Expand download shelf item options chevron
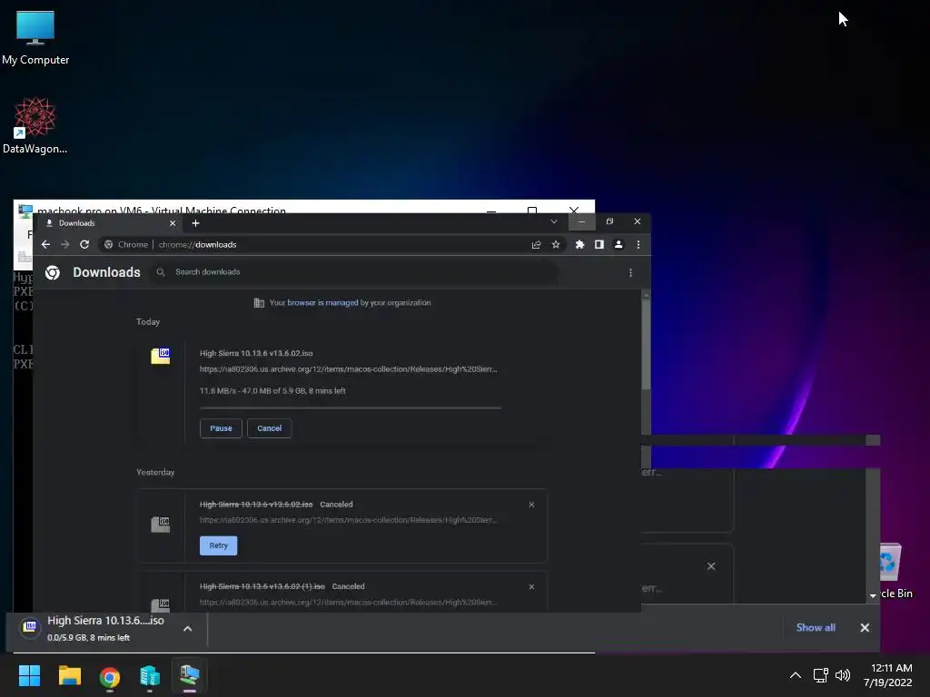Viewport: 930px width, 697px height. click(187, 629)
